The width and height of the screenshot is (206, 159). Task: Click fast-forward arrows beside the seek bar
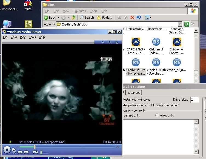coord(118,147)
